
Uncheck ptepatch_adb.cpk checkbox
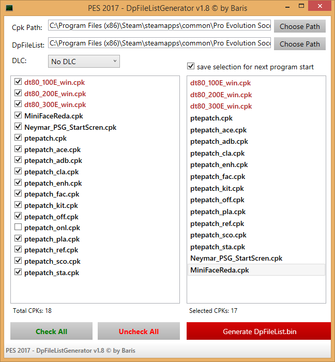18,160
